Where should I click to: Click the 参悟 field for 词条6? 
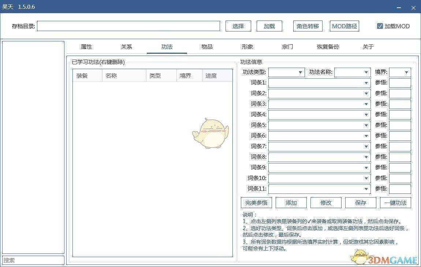coord(400,136)
